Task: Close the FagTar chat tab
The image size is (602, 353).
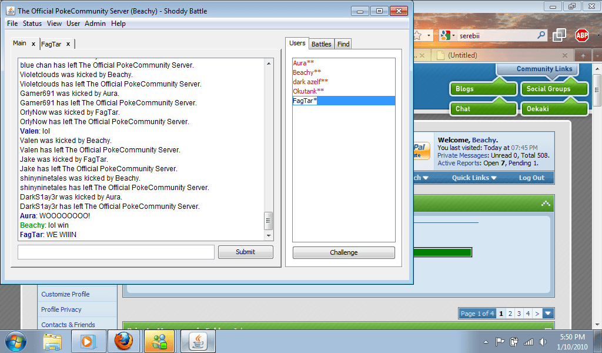Action: 68,44
